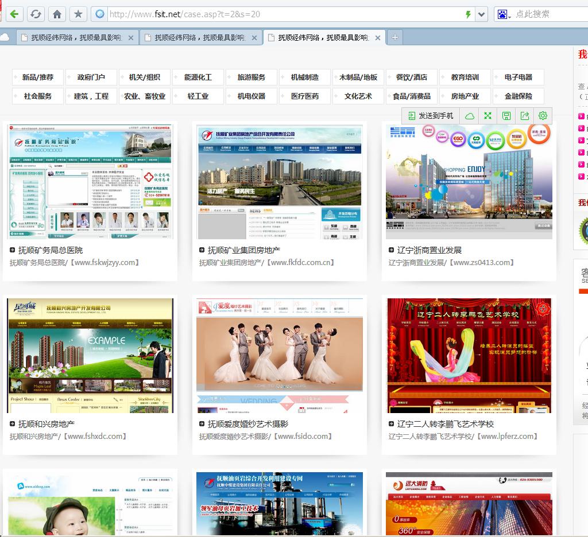
Task: Open 抚顺矿务局总医院 website thumbnail
Action: pyautogui.click(x=90, y=182)
